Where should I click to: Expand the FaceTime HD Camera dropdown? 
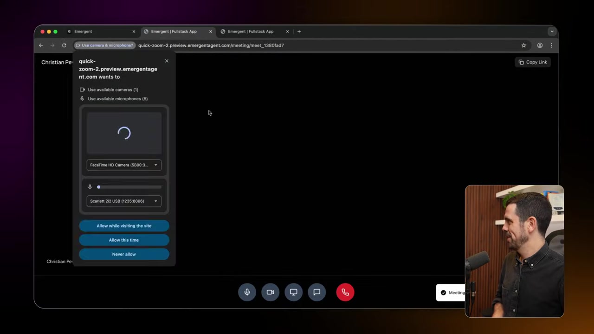tap(124, 165)
